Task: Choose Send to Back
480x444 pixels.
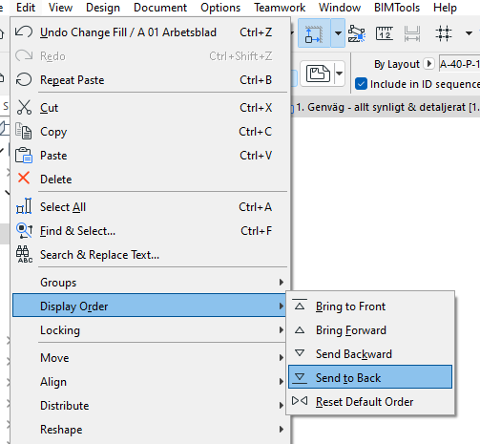Action: point(370,377)
